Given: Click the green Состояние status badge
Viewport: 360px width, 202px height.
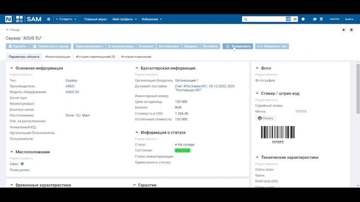Looking at the screenshot, I should click(x=182, y=150).
